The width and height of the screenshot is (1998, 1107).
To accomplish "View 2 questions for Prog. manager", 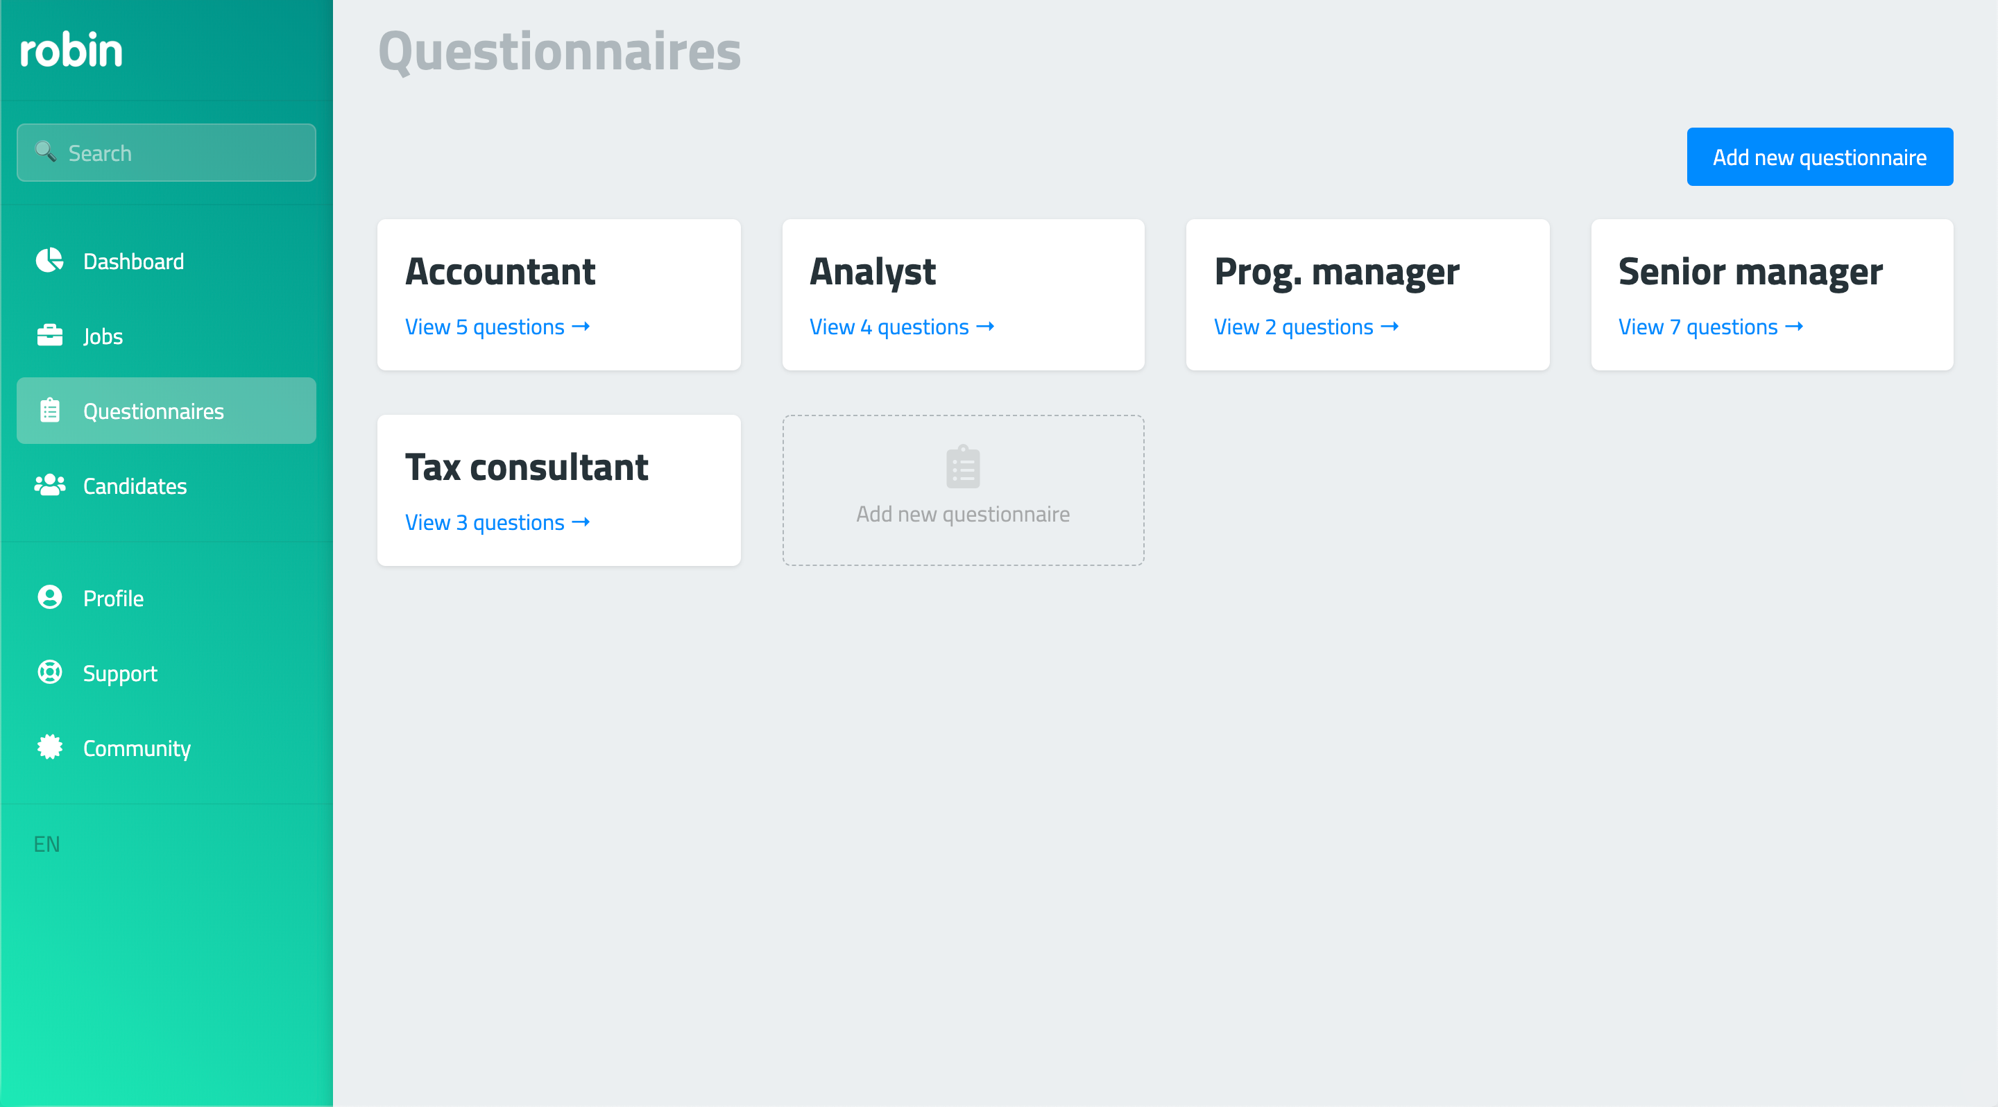I will pos(1306,327).
